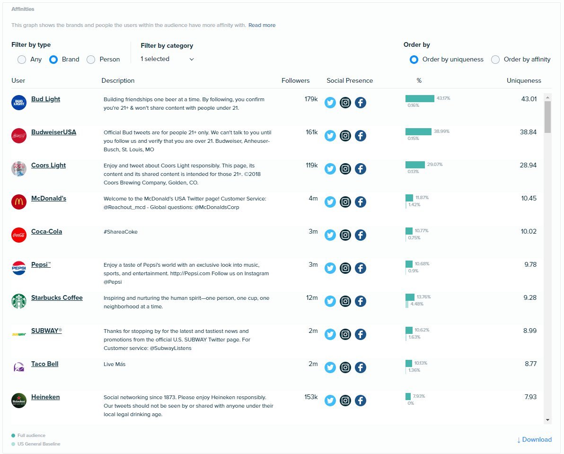564x454 pixels.
Task: Click BudweiserUSA's 38.99% affinity bar
Action: 418,131
